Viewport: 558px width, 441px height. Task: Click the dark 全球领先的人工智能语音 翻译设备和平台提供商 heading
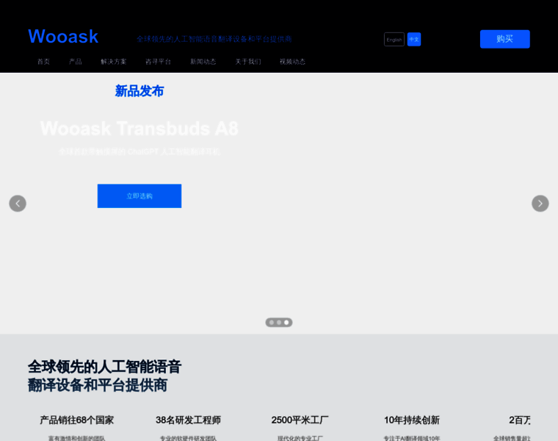coord(104,376)
